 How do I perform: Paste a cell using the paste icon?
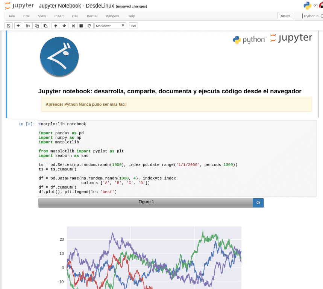pos(45,26)
